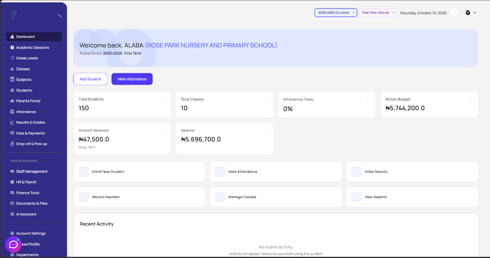Open the Dashboard sidebar item
The height and width of the screenshot is (258, 490).
(x=34, y=36)
